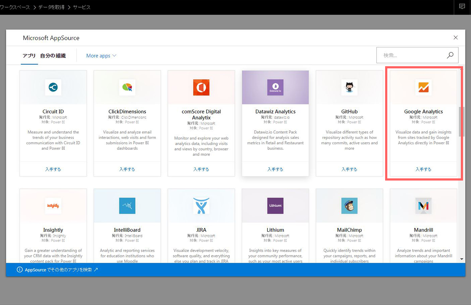Click 入手する for GitHub
The width and height of the screenshot is (471, 305).
pos(349,169)
